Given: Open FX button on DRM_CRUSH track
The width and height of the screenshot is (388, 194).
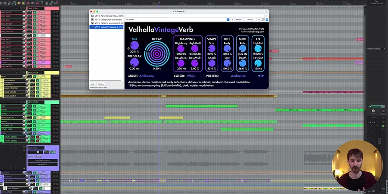Looking at the screenshot, I should 34,31.
